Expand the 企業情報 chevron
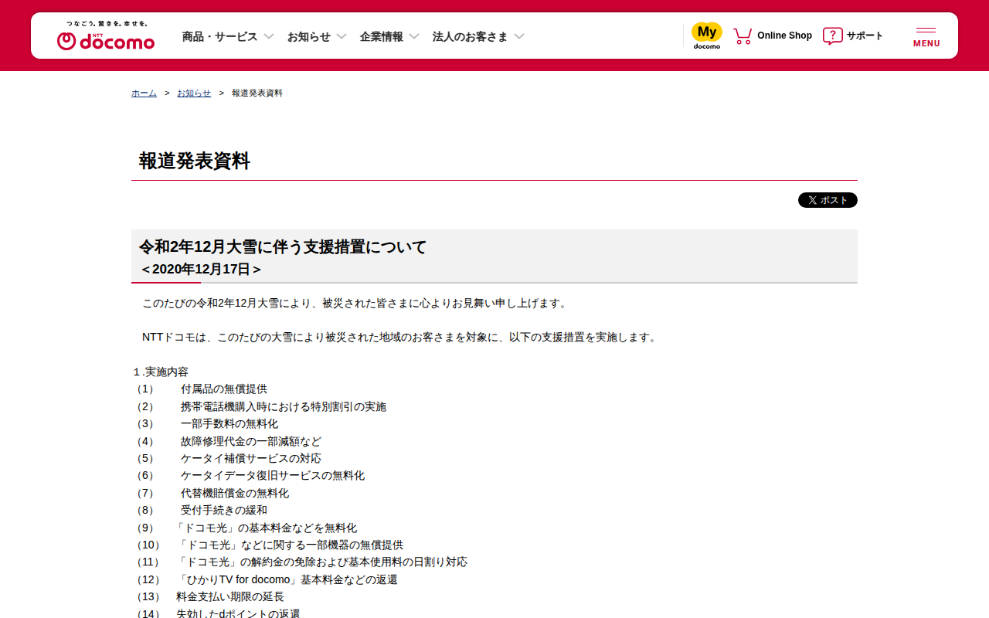 pyautogui.click(x=414, y=36)
